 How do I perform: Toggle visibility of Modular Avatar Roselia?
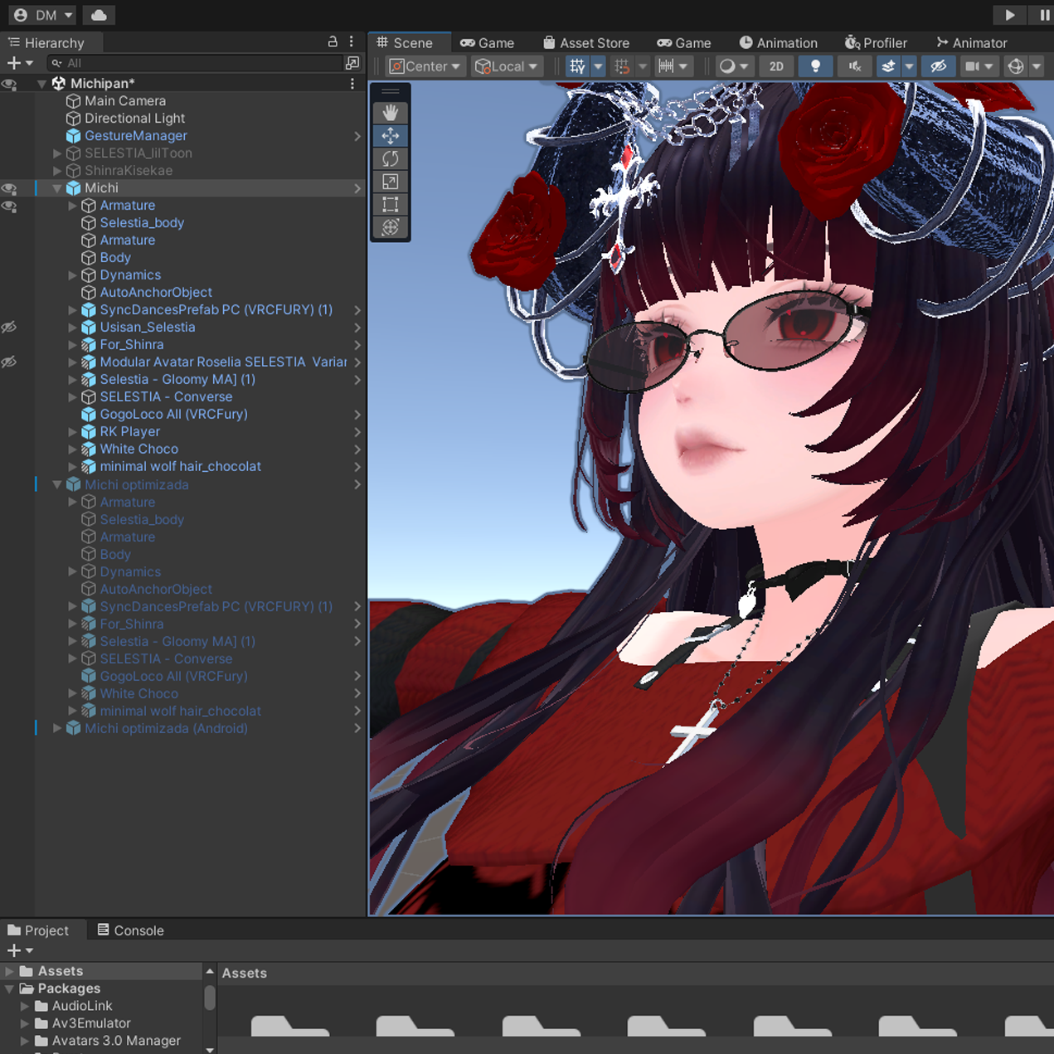pyautogui.click(x=9, y=362)
